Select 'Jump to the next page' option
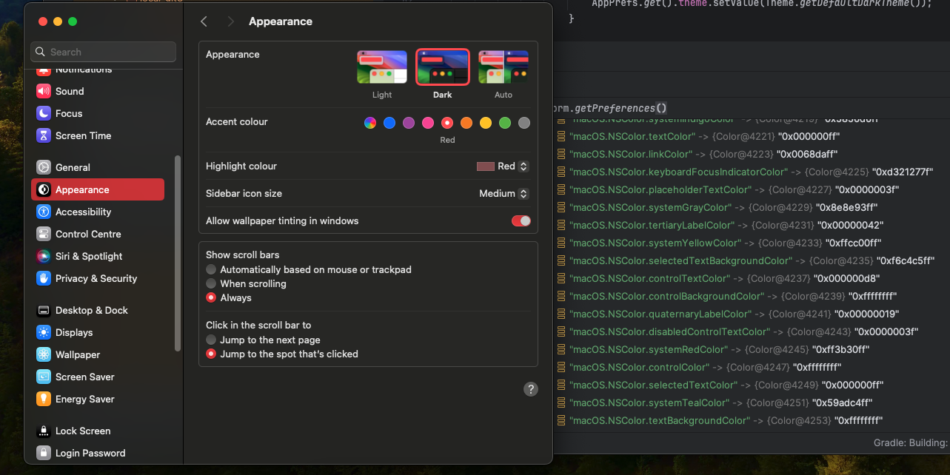Screen dimensions: 950x475 (212, 340)
